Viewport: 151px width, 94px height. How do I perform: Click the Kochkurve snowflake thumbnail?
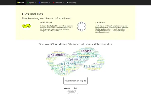(82, 26)
